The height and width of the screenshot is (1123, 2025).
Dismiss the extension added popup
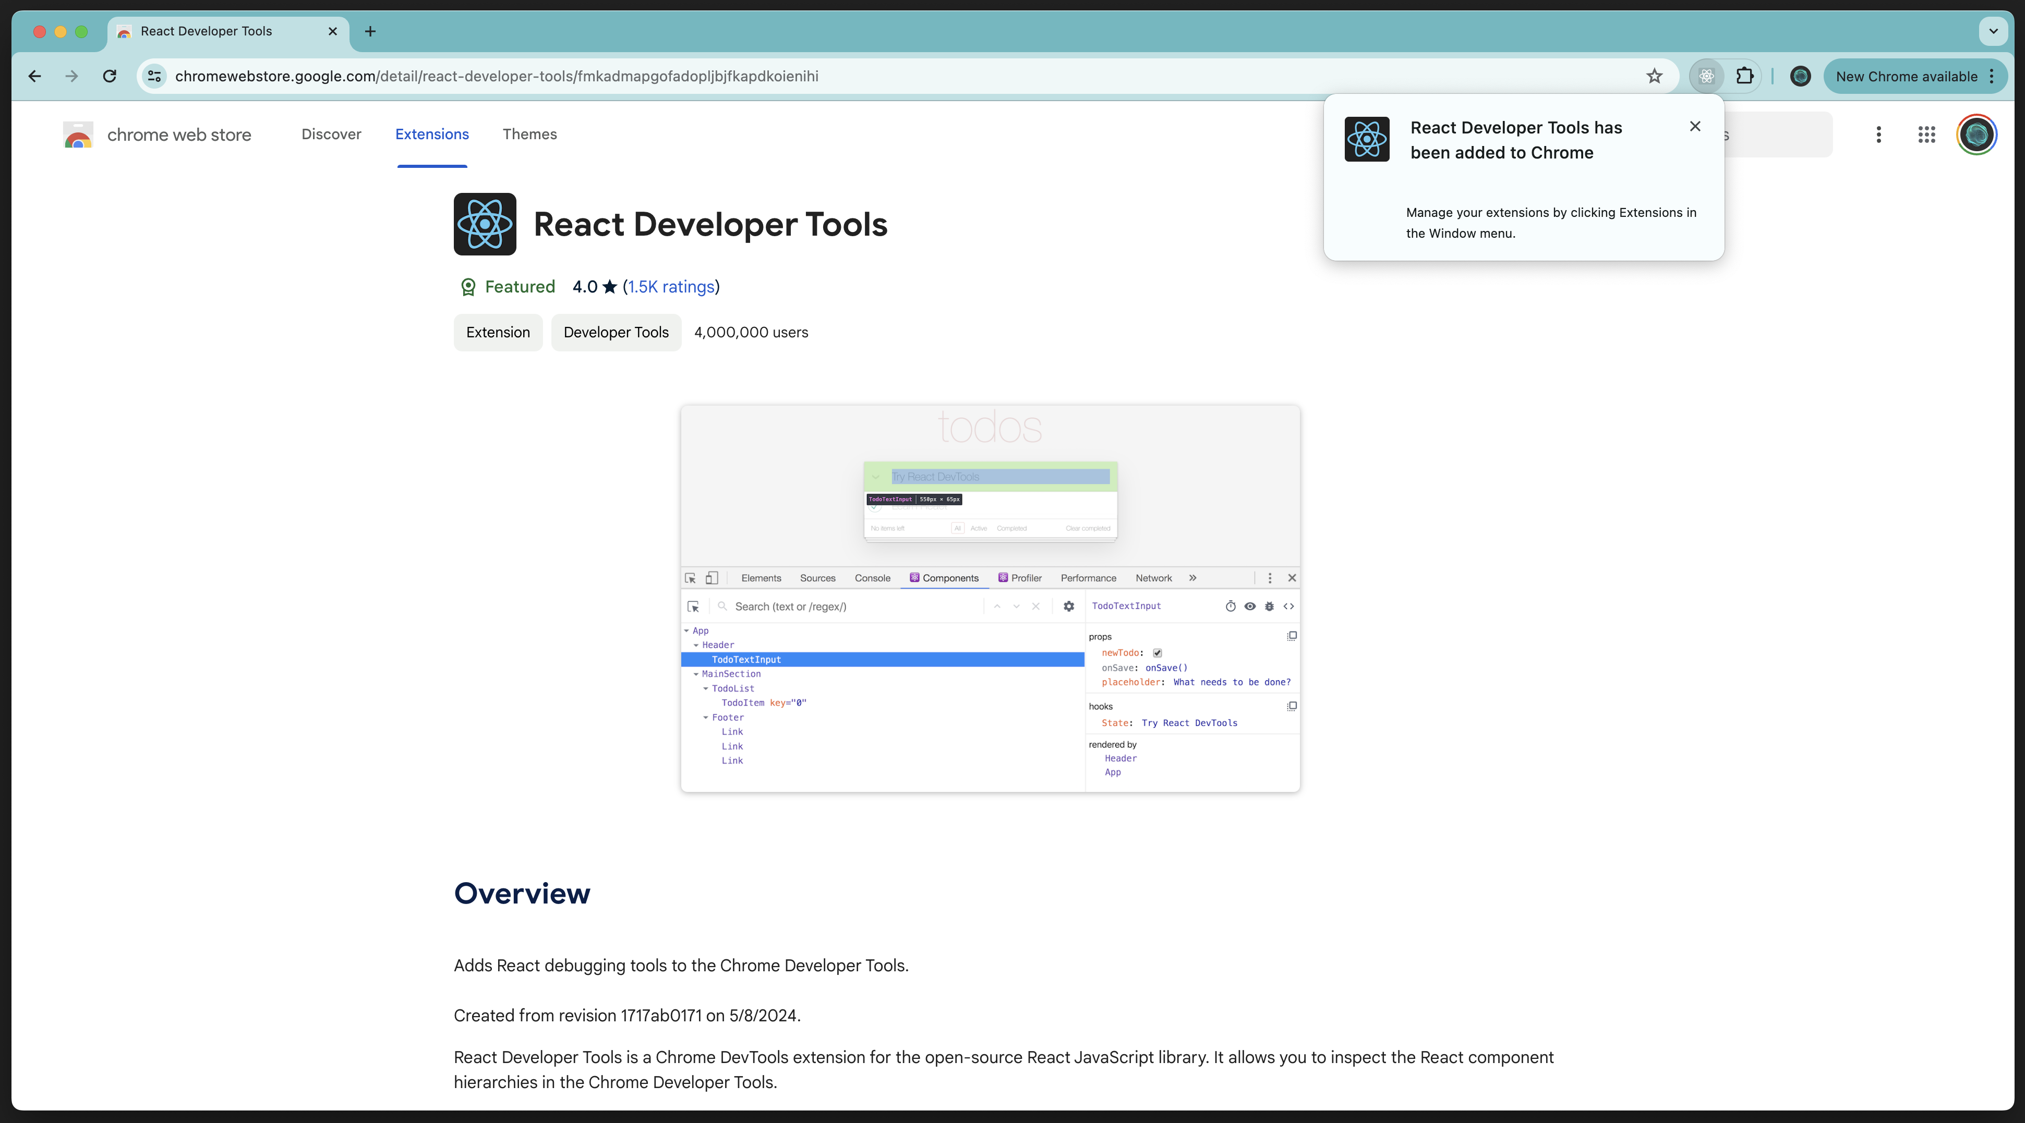pos(1695,127)
